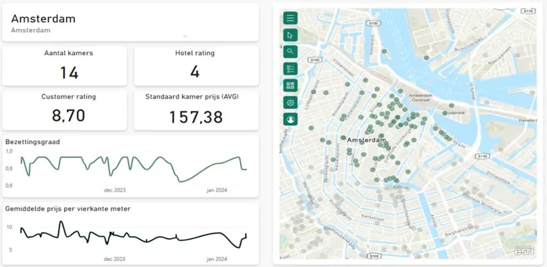Screen dimensions: 547x267
Task: Open the map search magnifier tool
Action: pos(290,52)
